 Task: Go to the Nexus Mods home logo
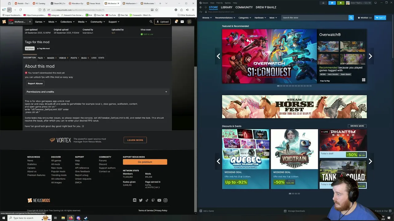tap(4, 22)
